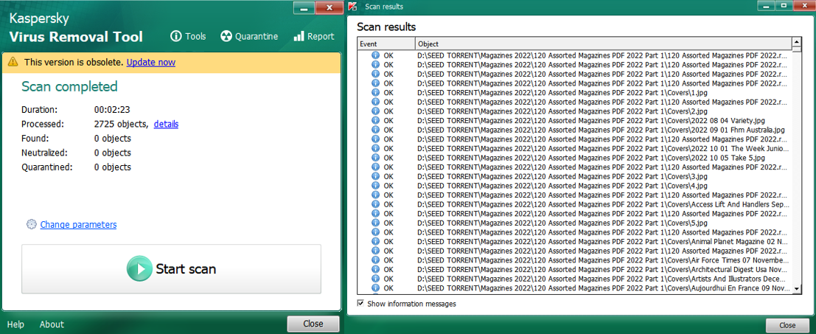Click Close button in Scan results window
This screenshot has width=816, height=334.
(787, 325)
